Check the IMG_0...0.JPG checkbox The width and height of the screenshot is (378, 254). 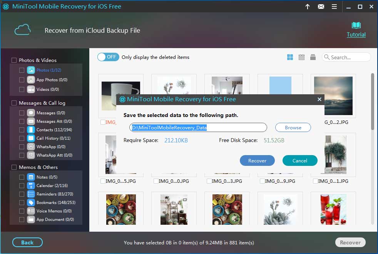156,181
